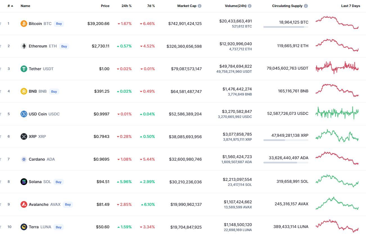
Task: Open the Ethereum coin page link
Action: click(38, 46)
